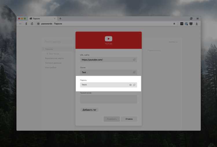Image resolution: width=217 pixels, height=147 pixels.
Task: Click the browser back arrow
Action: 21,24
